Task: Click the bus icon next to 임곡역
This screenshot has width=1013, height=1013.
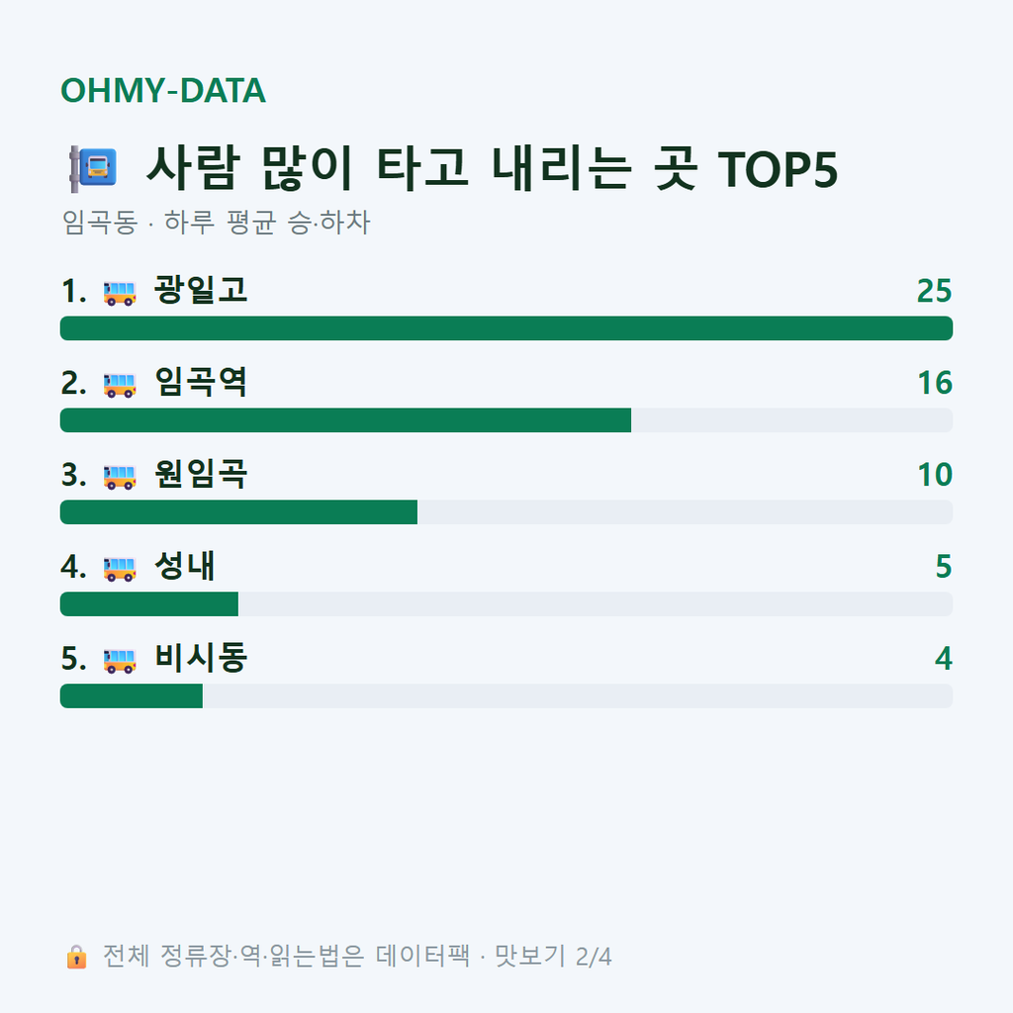Action: (x=120, y=385)
